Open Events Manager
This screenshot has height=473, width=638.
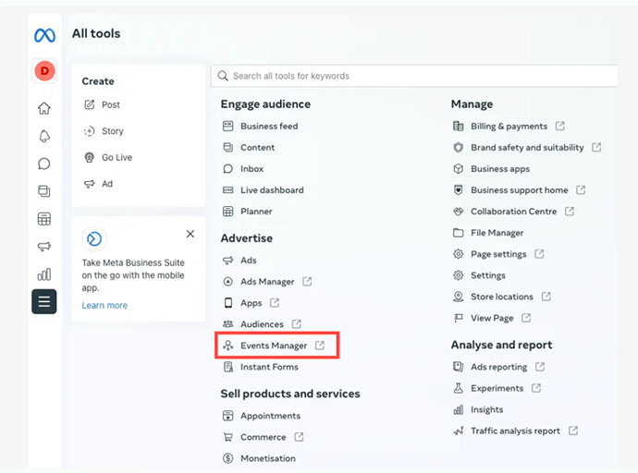[x=274, y=346]
